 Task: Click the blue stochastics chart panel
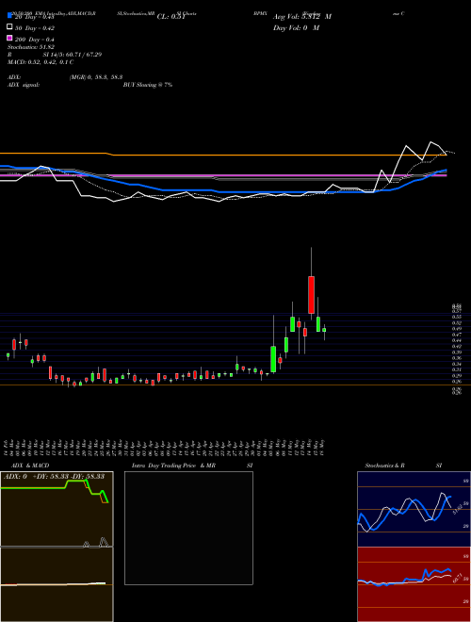pos(414,509)
